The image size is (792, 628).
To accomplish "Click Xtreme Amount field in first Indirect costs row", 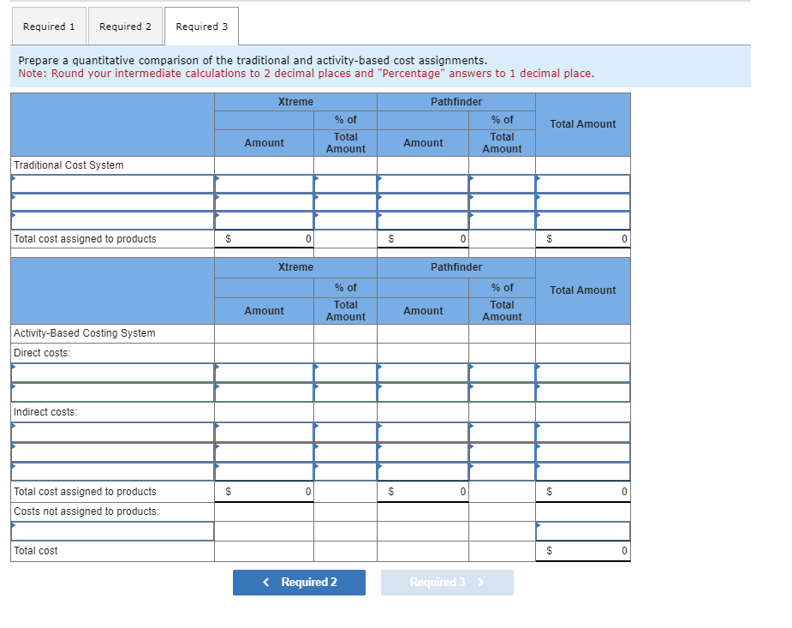I will (x=265, y=433).
